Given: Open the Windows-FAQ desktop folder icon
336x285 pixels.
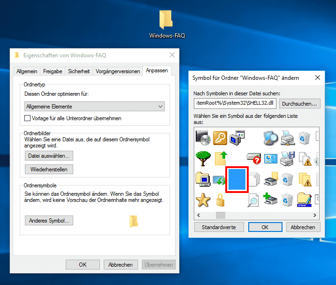Looking at the screenshot, I should (166, 20).
